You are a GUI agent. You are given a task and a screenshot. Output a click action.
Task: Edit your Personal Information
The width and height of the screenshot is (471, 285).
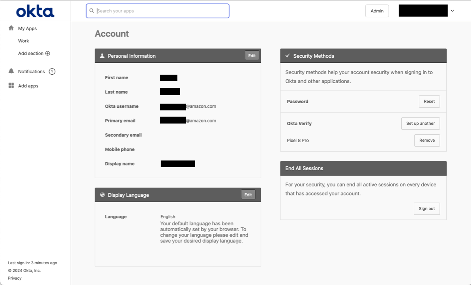[252, 55]
